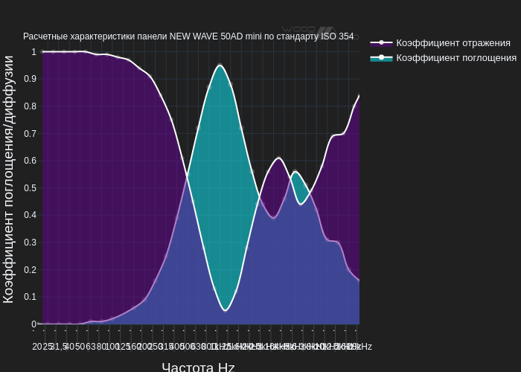Click the absorption curve peak near 0.95
The height and width of the screenshot is (372, 521).
coord(220,66)
